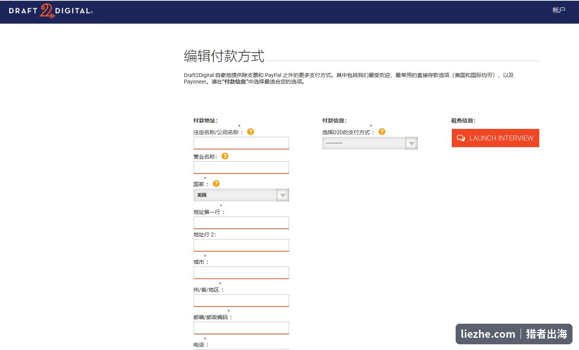Click the 城市 input field
Screen dimensions: 579x350
point(241,273)
